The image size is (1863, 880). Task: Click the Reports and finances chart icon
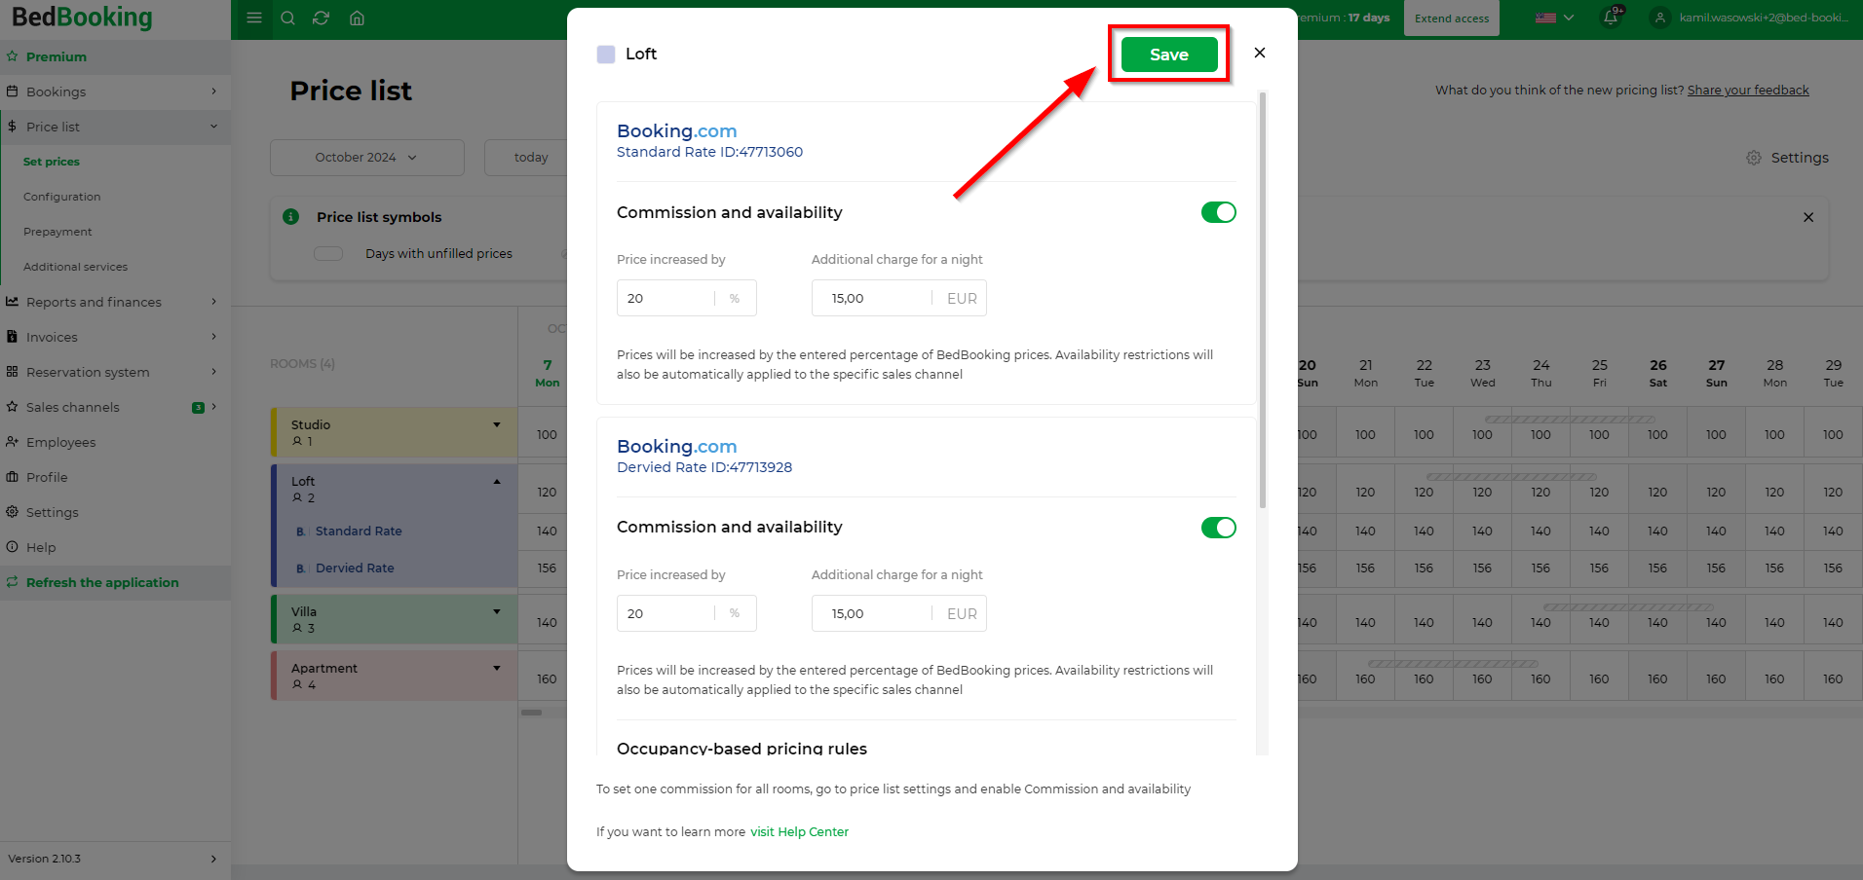tap(13, 302)
